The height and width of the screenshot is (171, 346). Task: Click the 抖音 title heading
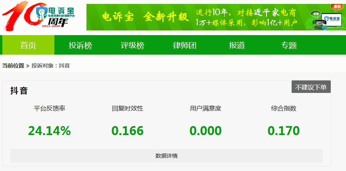[x=19, y=91]
